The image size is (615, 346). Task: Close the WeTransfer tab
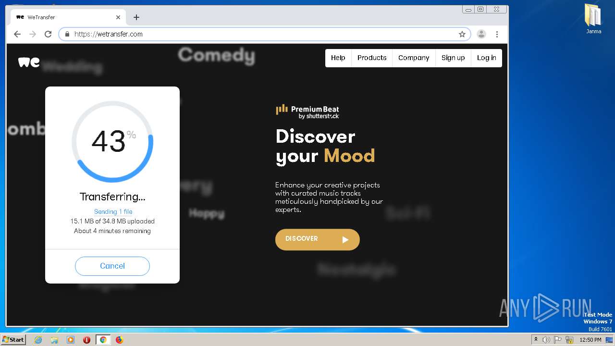coord(118,17)
